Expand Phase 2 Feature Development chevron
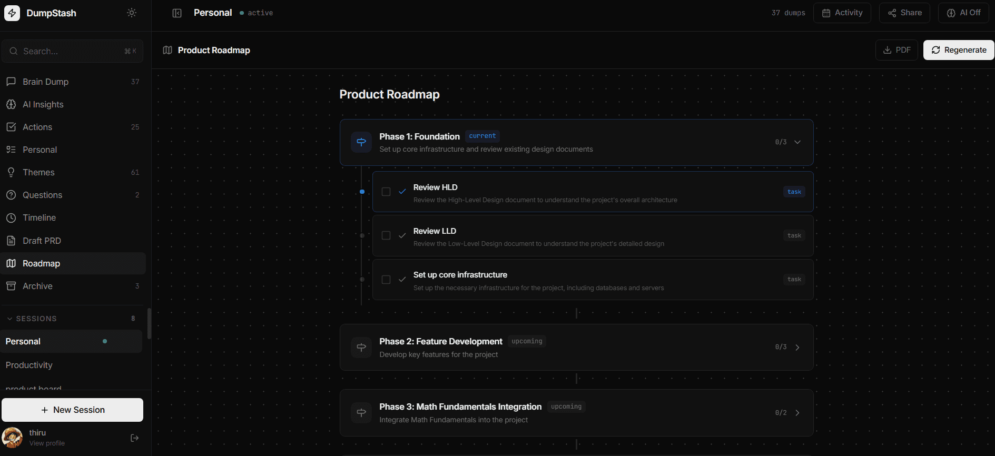Image resolution: width=995 pixels, height=456 pixels. 797,347
